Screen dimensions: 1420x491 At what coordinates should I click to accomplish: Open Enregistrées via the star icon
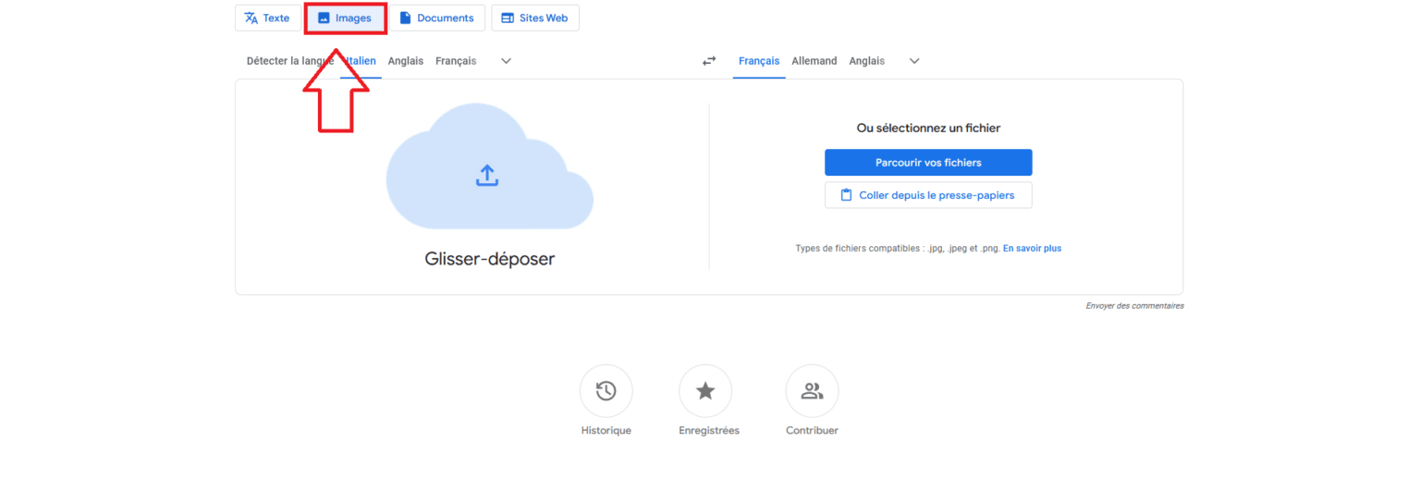pos(705,391)
